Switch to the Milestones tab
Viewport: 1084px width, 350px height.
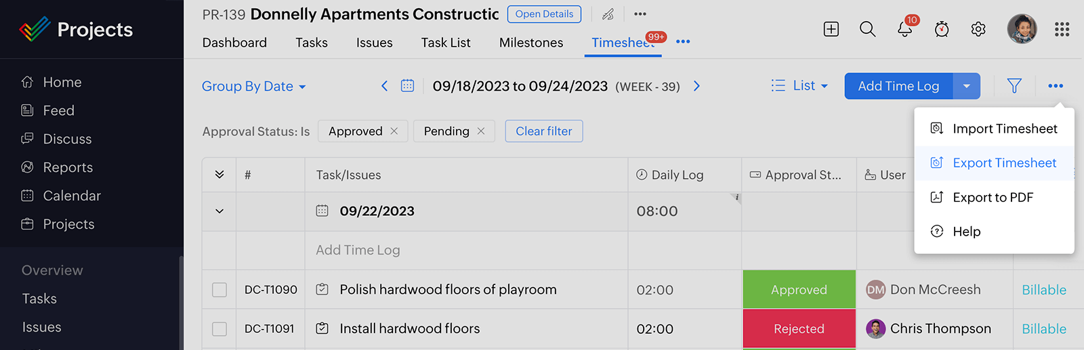[x=531, y=43]
